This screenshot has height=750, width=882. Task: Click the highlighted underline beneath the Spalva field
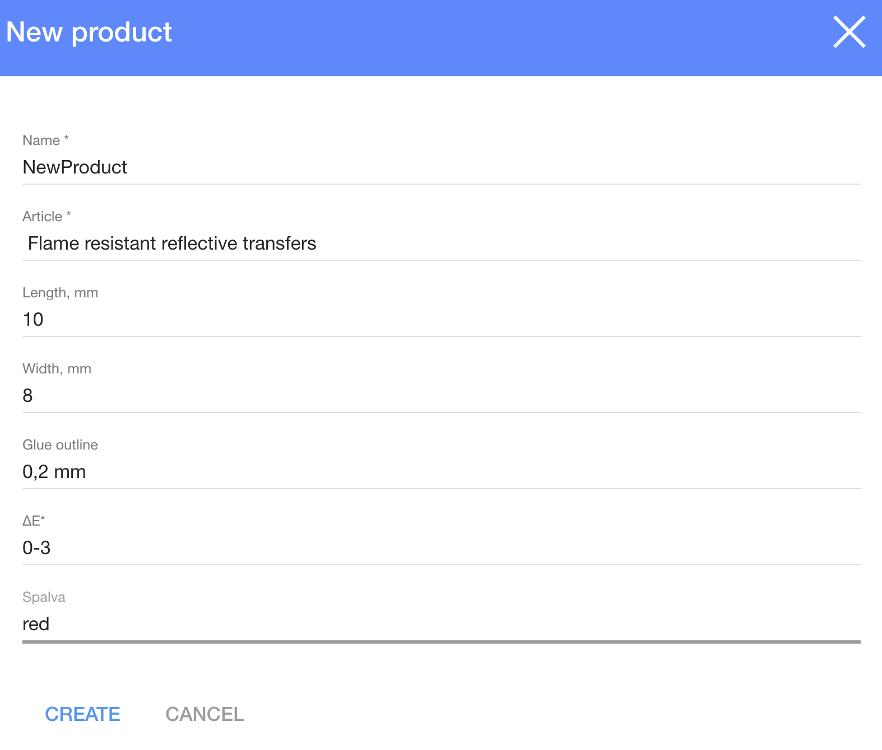[441, 642]
